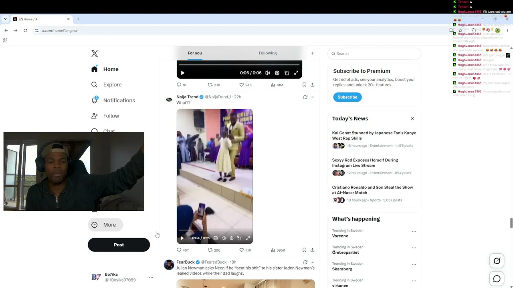Play the Naija Trend video
The image size is (513, 288).
click(x=182, y=238)
